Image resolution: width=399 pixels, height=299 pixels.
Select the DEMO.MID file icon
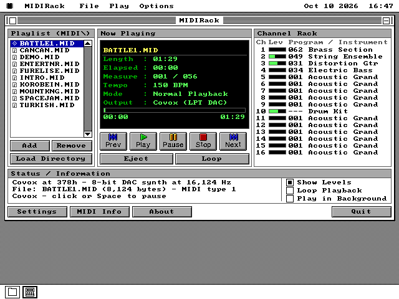(x=15, y=57)
